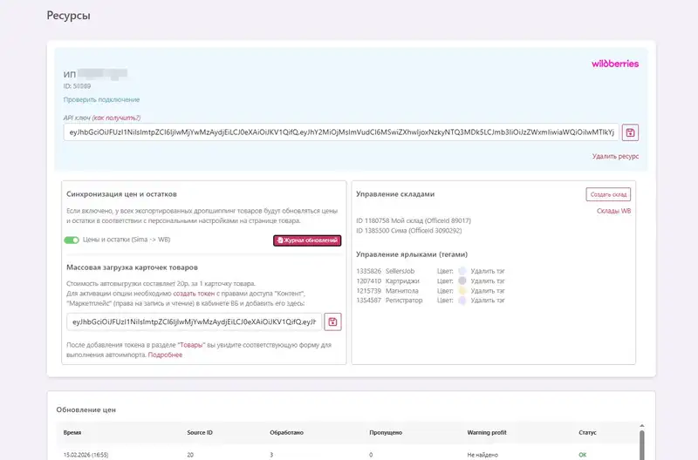Open the Подробнее link
The image size is (698, 460).
point(165,355)
